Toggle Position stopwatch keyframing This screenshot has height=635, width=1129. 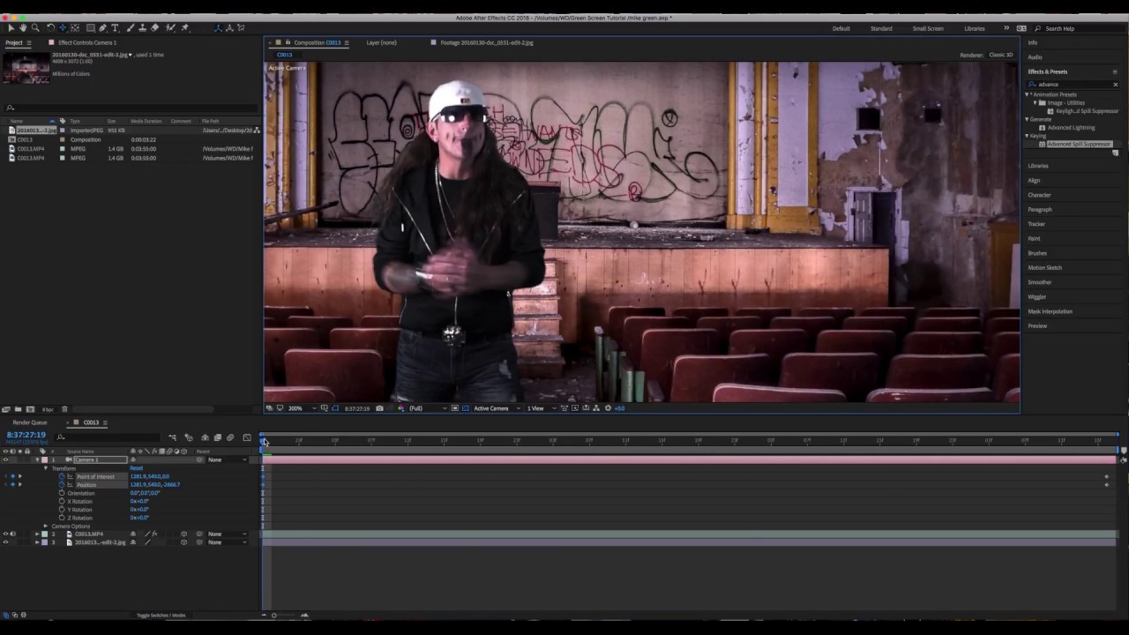[62, 484]
